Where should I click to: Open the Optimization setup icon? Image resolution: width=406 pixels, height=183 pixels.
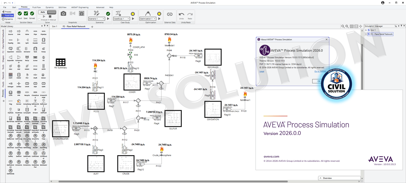pyautogui.click(x=148, y=13)
